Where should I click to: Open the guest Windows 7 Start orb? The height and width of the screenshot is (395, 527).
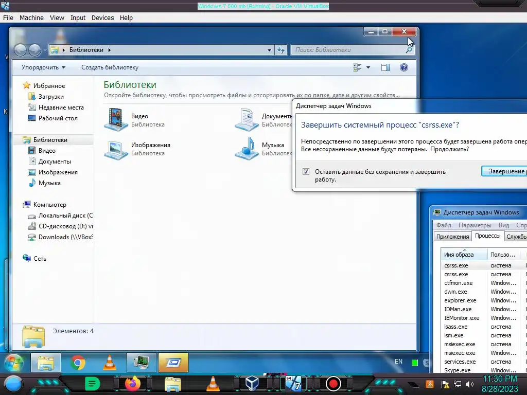(14, 363)
